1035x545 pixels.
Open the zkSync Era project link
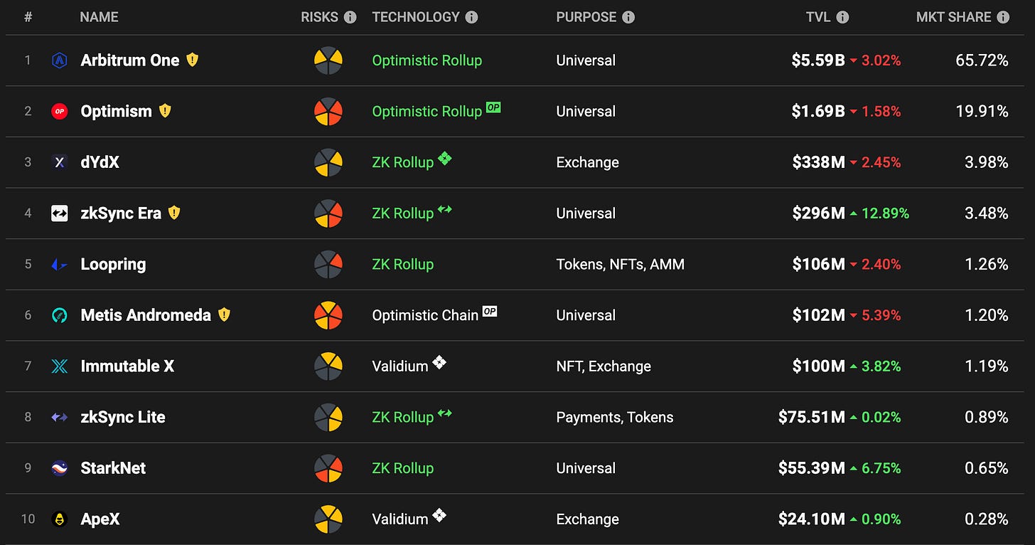121,213
